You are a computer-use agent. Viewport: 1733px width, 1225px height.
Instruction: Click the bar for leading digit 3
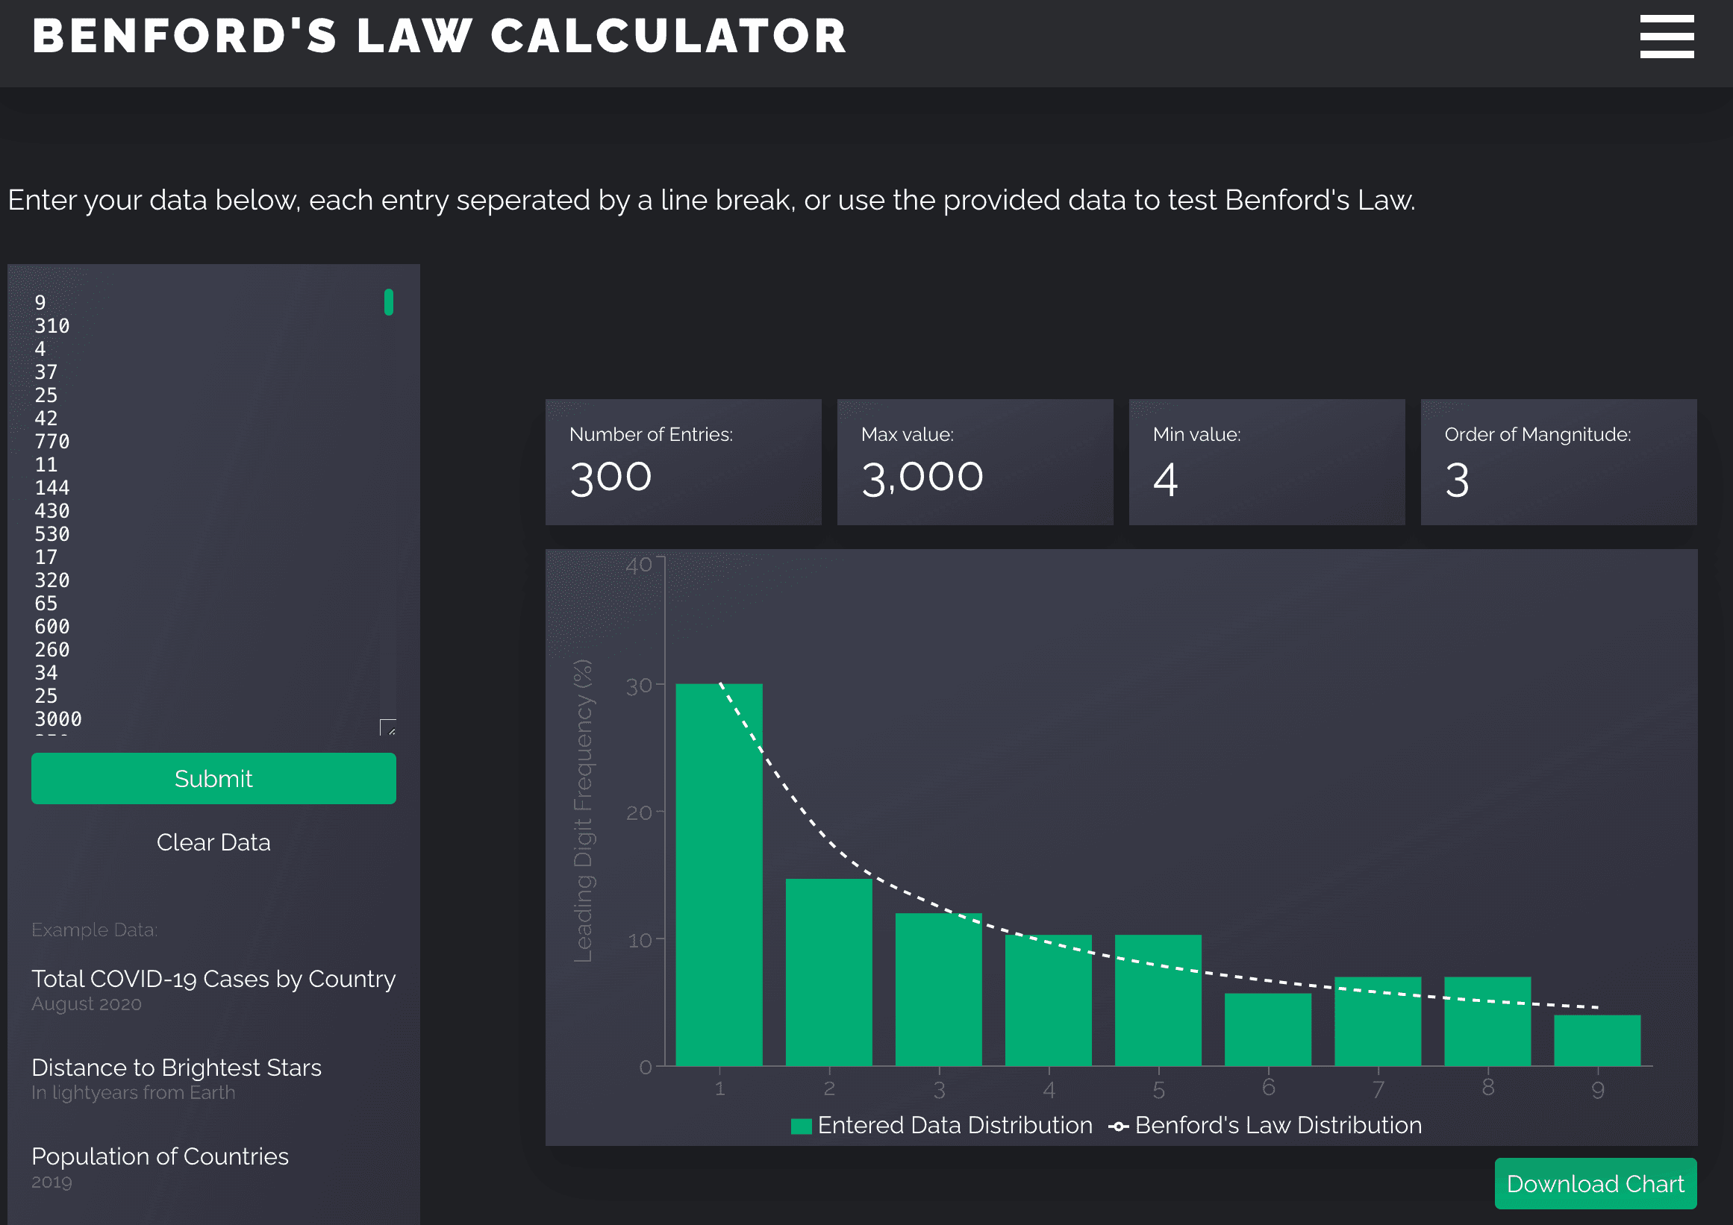pos(939,990)
